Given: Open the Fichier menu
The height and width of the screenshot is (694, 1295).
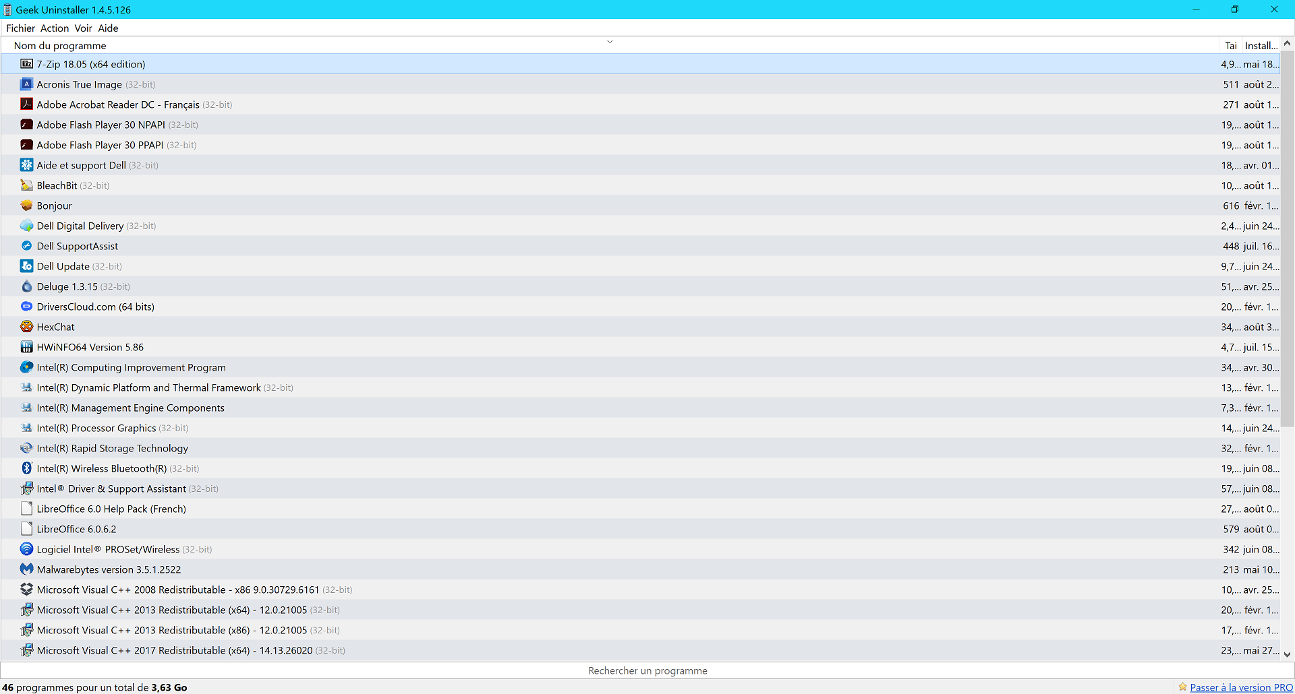Looking at the screenshot, I should (20, 28).
